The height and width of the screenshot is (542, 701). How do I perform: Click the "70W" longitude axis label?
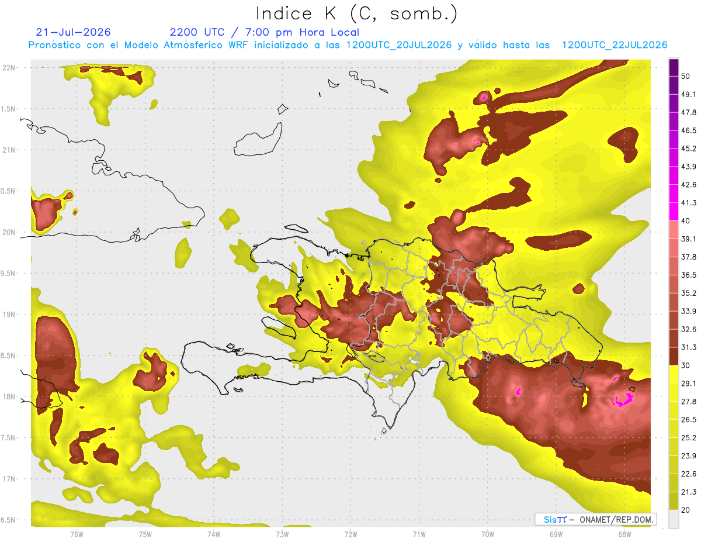coord(487,534)
